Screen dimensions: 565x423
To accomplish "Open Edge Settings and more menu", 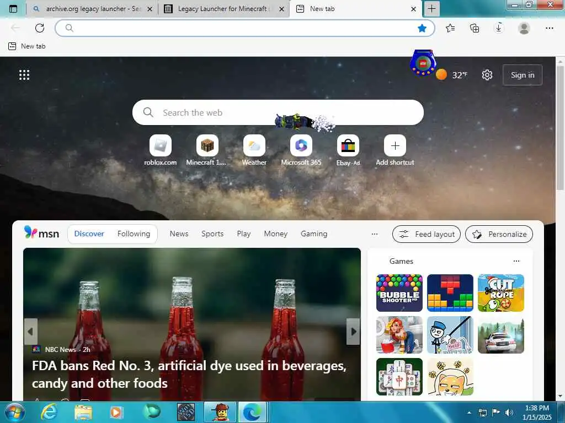I will point(549,28).
